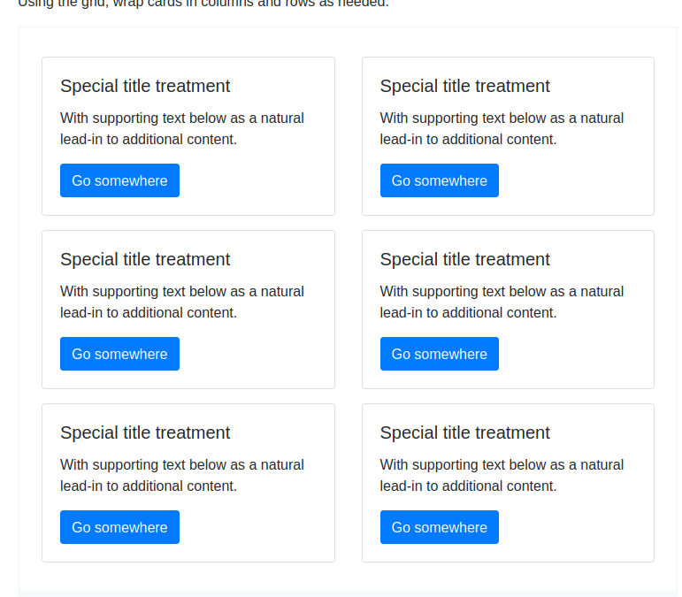Select the supporting text in the middle-left card

(x=181, y=302)
